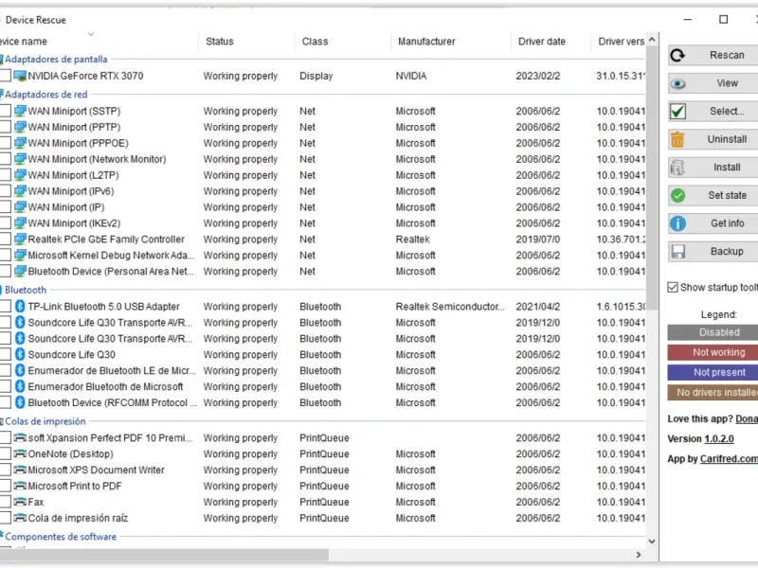Click the vertical scrollbar up arrow
Screen dimensions: 758x568
pyautogui.click(x=652, y=40)
